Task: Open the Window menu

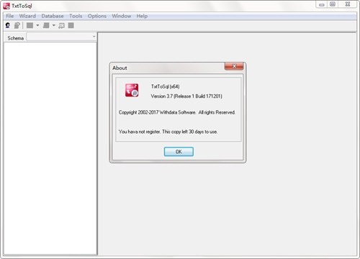Action: (122, 16)
